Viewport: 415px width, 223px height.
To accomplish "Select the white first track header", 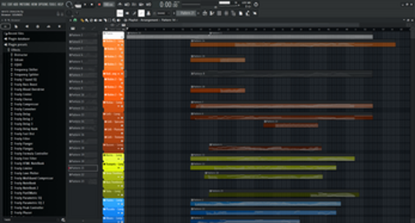I will [113, 35].
